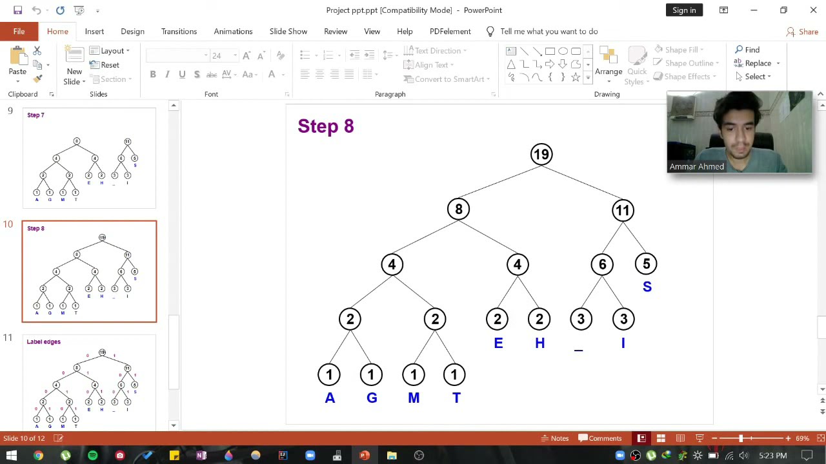Open the Paste options dropdown
The width and height of the screenshot is (826, 464).
tap(17, 82)
